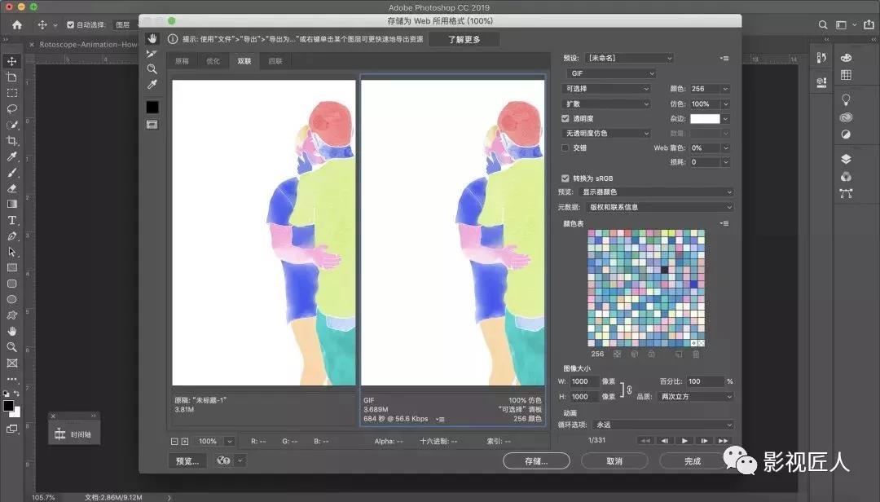Click the 存储 save button
The height and width of the screenshot is (502, 880).
coord(535,460)
